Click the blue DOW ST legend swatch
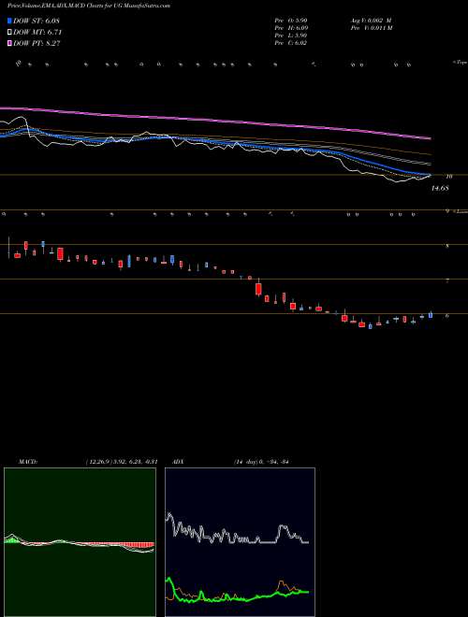 pos(10,21)
